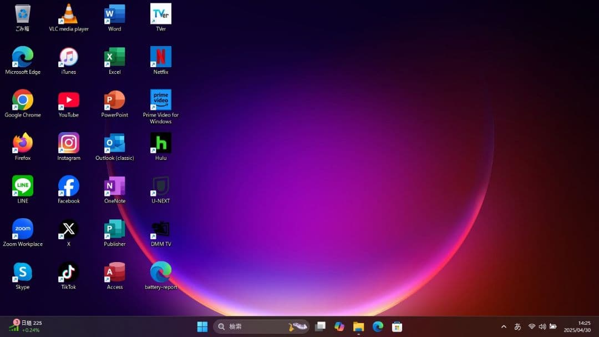Select the battery-report file icon
Image resolution: width=599 pixels, height=337 pixels.
[x=161, y=273]
